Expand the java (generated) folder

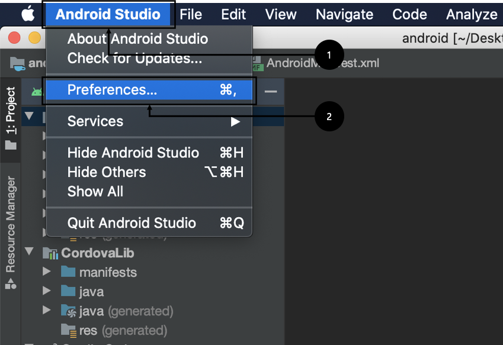click(47, 309)
